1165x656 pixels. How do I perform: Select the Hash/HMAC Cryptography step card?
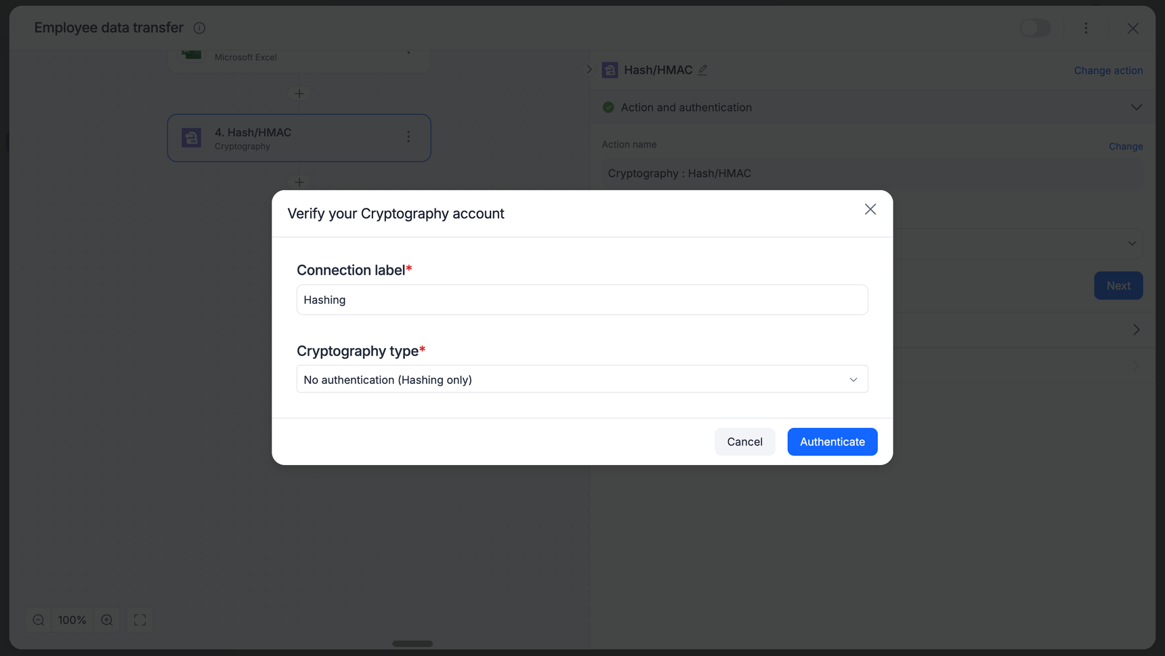[299, 138]
